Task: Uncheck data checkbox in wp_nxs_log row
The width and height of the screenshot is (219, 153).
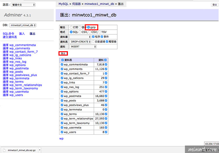Action: tap(106, 87)
